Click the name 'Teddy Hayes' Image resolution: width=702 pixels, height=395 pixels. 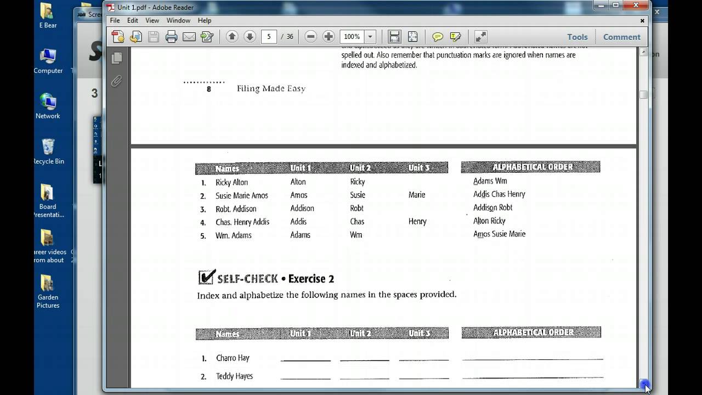point(234,376)
